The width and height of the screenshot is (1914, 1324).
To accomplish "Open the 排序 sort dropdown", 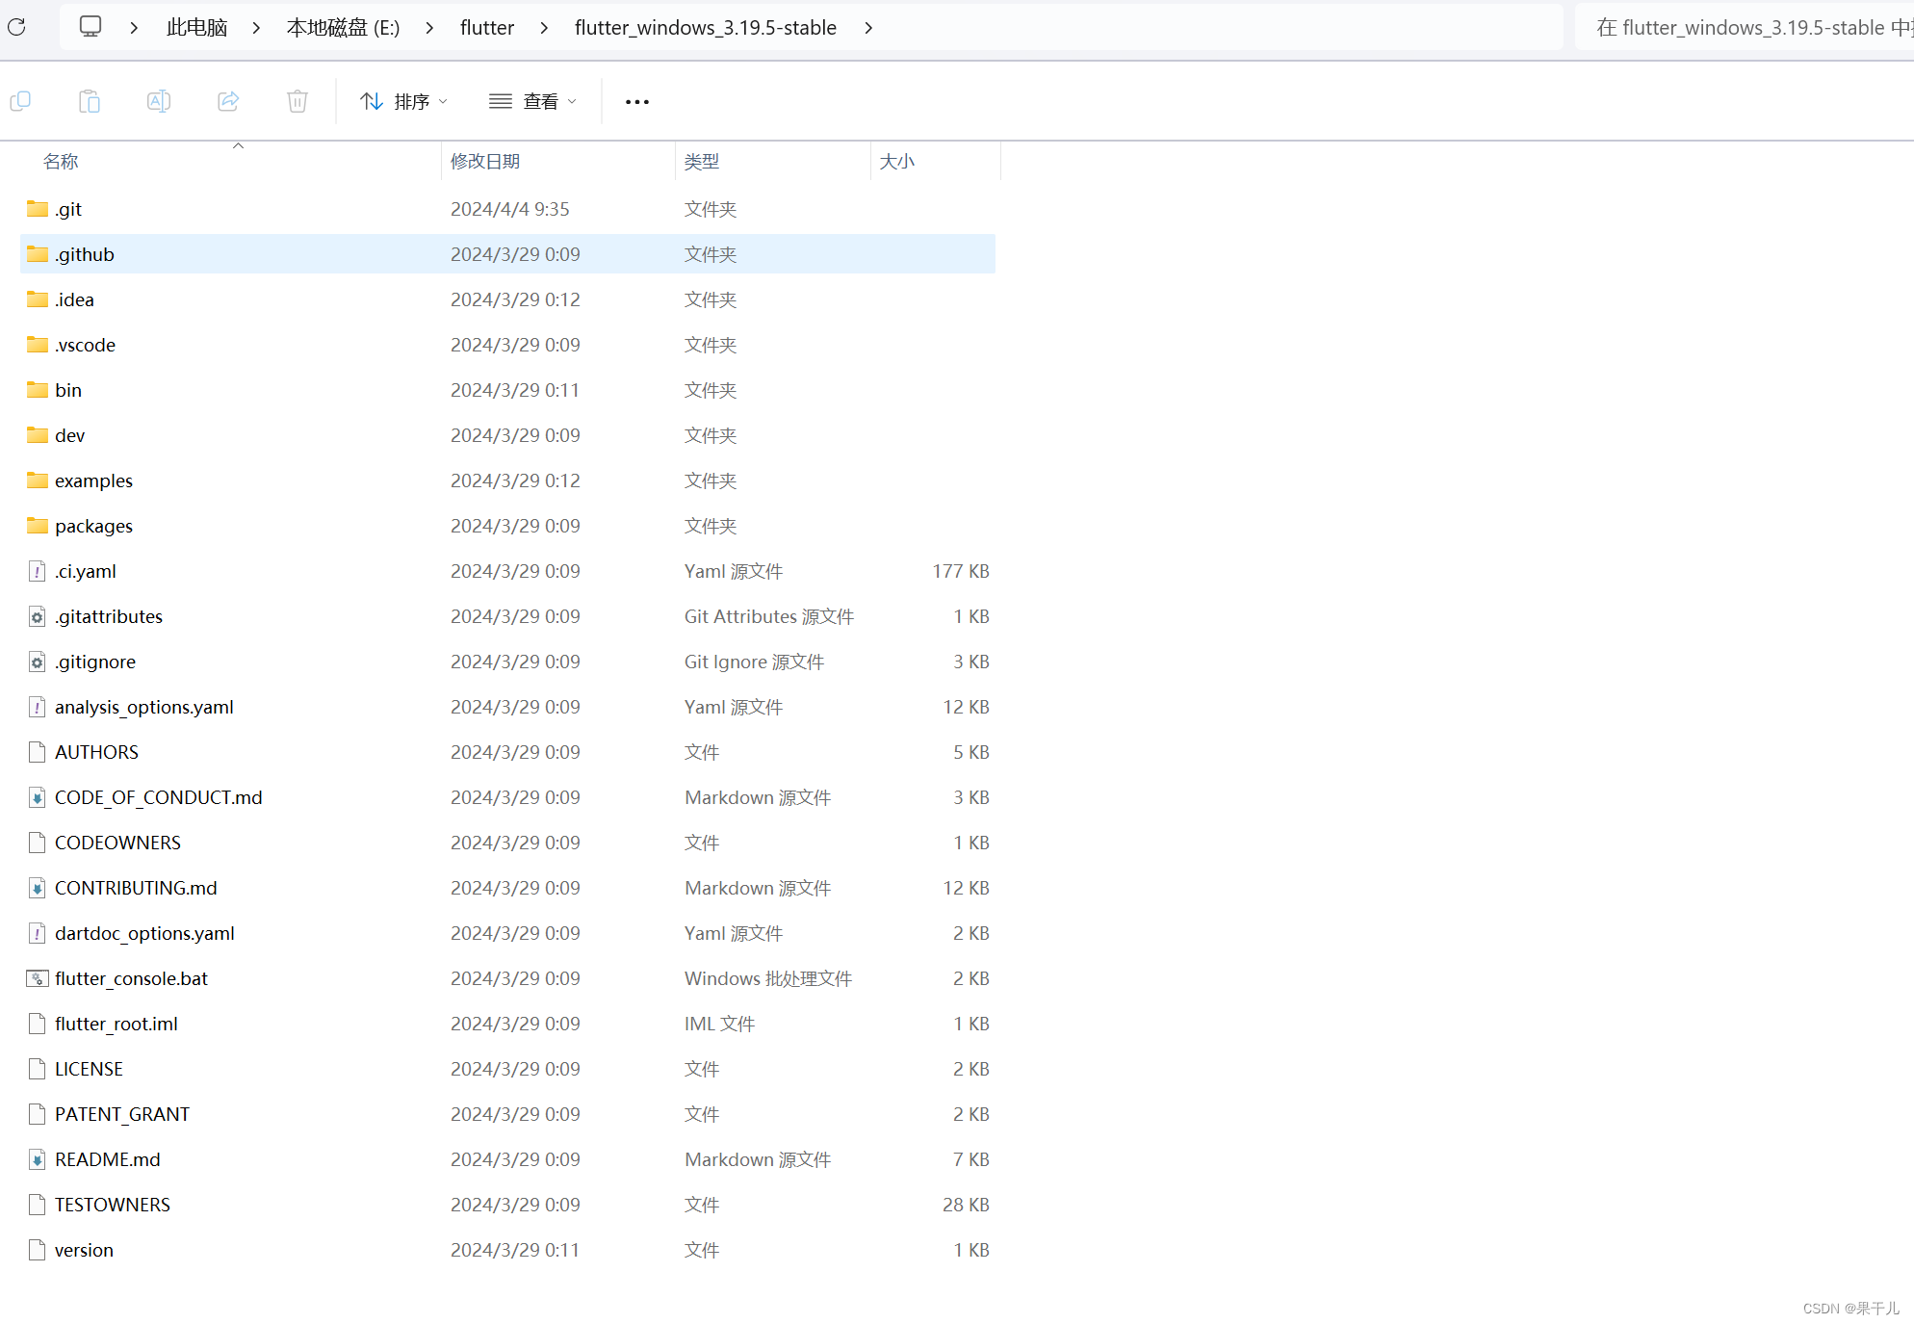I will pyautogui.click(x=403, y=101).
